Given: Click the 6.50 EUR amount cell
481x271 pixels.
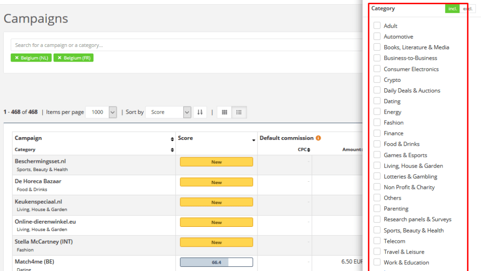Looking at the screenshot, I should pos(352,262).
